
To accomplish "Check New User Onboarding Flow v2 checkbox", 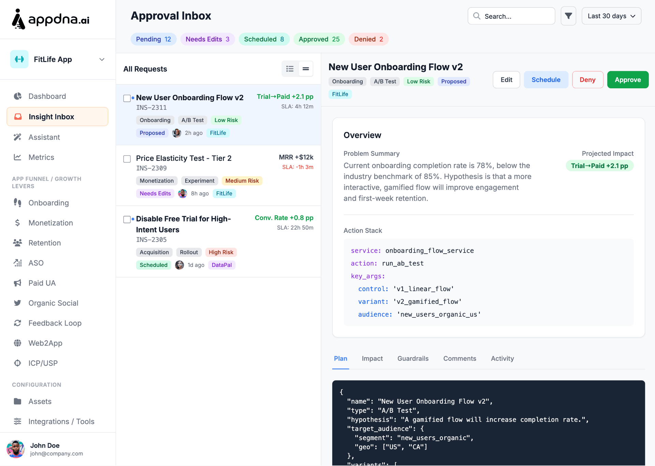I will 127,98.
